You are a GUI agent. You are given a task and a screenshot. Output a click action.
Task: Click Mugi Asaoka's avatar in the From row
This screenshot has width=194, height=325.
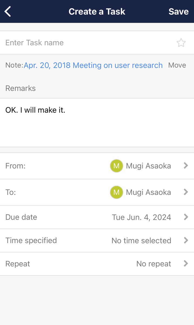[116, 166]
